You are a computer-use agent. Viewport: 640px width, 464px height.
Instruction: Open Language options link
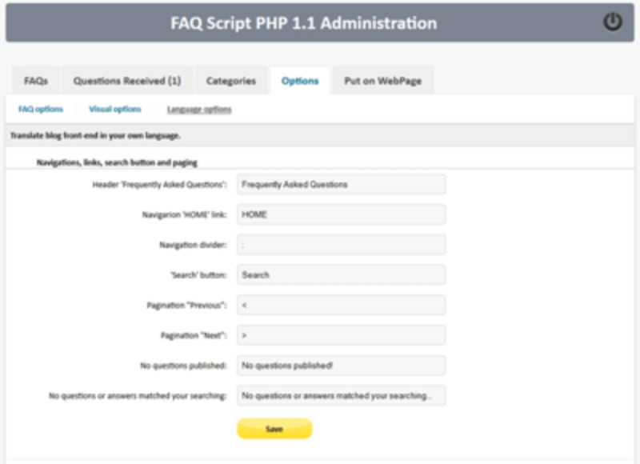tap(199, 110)
